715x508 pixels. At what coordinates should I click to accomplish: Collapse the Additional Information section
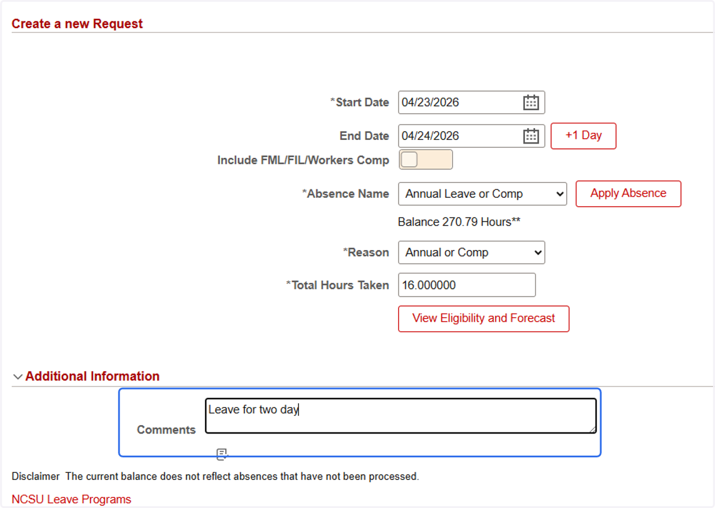coord(18,376)
